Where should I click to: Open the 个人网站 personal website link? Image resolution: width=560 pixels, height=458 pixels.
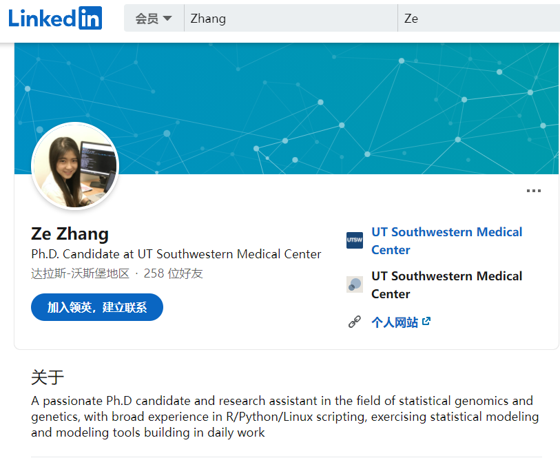tap(395, 322)
